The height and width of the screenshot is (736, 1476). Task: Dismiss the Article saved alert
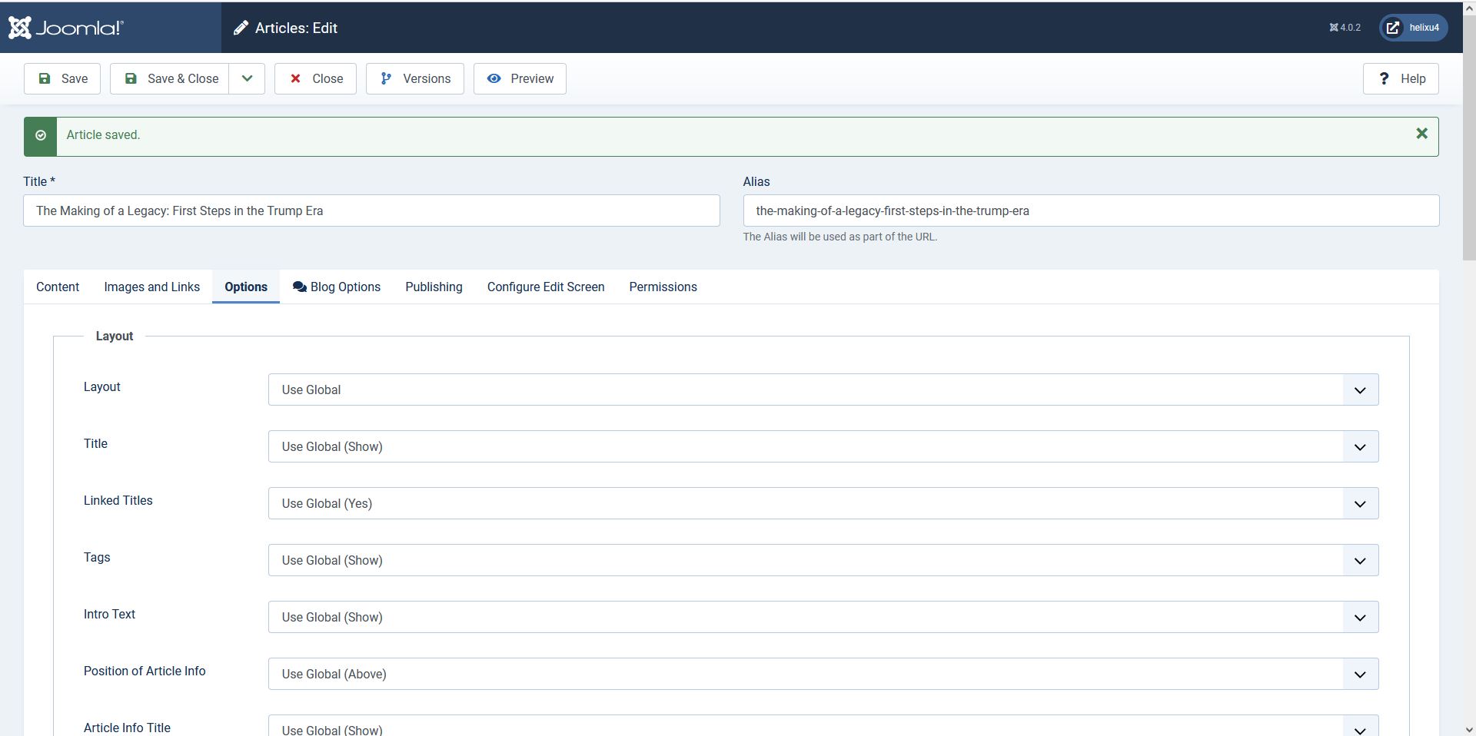1421,134
